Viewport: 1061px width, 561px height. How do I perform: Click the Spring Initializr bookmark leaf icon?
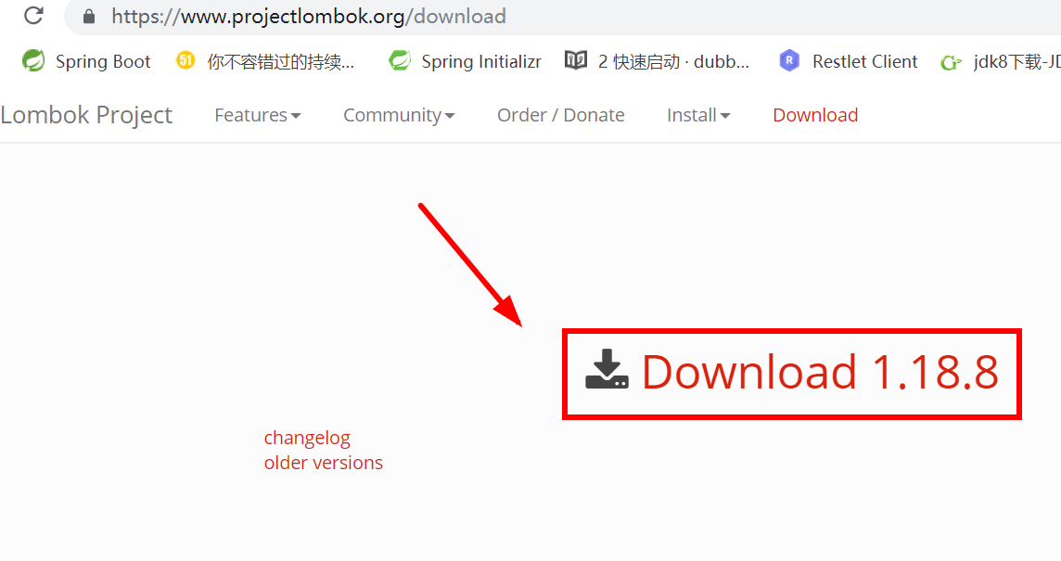399,61
